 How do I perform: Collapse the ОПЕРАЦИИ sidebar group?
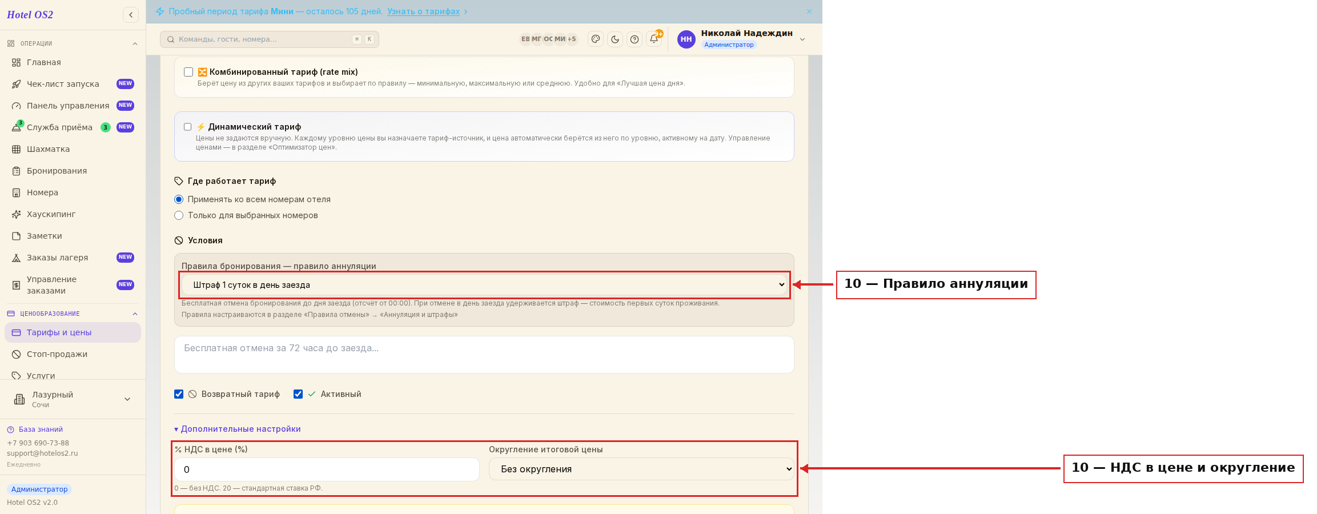[135, 43]
